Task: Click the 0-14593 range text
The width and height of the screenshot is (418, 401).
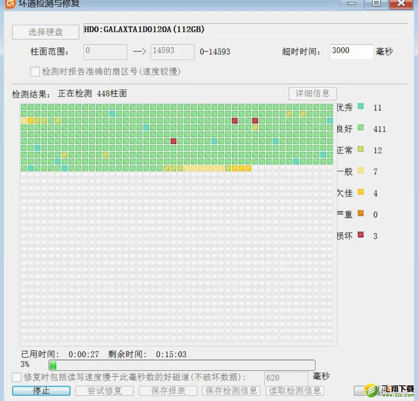Action: click(215, 52)
